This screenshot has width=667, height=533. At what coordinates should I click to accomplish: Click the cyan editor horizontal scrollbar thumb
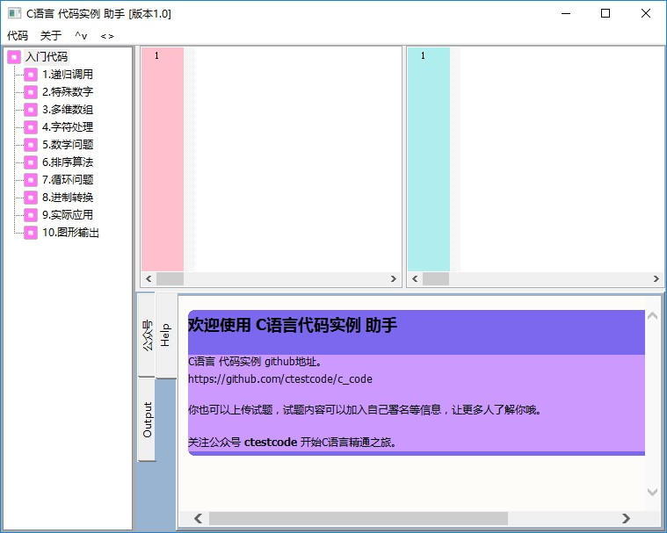tap(436, 279)
